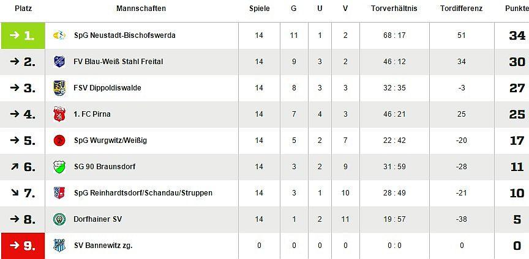Click the Spiele column header

pyautogui.click(x=259, y=9)
